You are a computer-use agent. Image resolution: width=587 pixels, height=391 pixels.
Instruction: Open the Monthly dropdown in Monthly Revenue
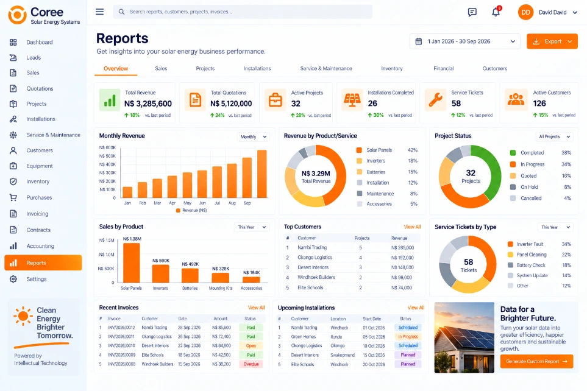point(253,136)
